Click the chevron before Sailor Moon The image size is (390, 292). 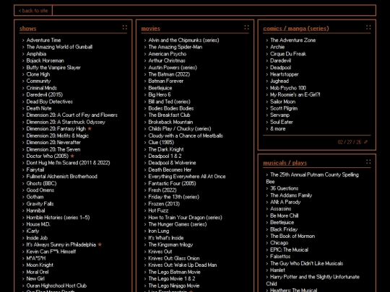[267, 102]
